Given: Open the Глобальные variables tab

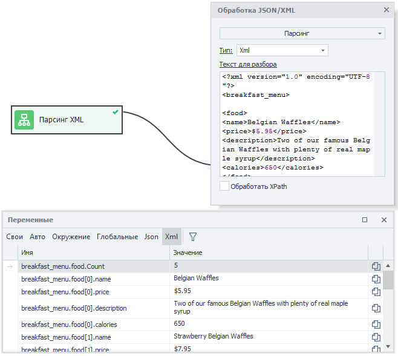Looking at the screenshot, I should click(117, 237).
